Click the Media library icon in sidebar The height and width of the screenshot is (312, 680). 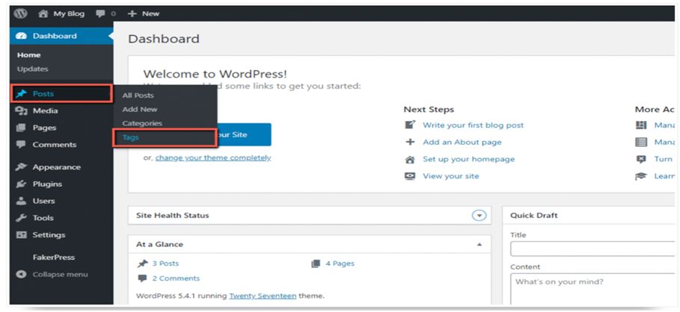coord(21,111)
